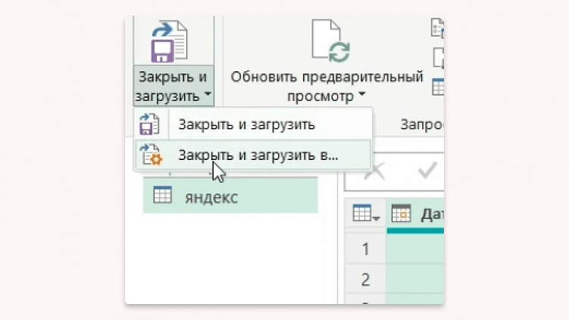Viewport: 569px width, 320px height.
Task: Click the Запрос ribbon group label
Action: 422,124
